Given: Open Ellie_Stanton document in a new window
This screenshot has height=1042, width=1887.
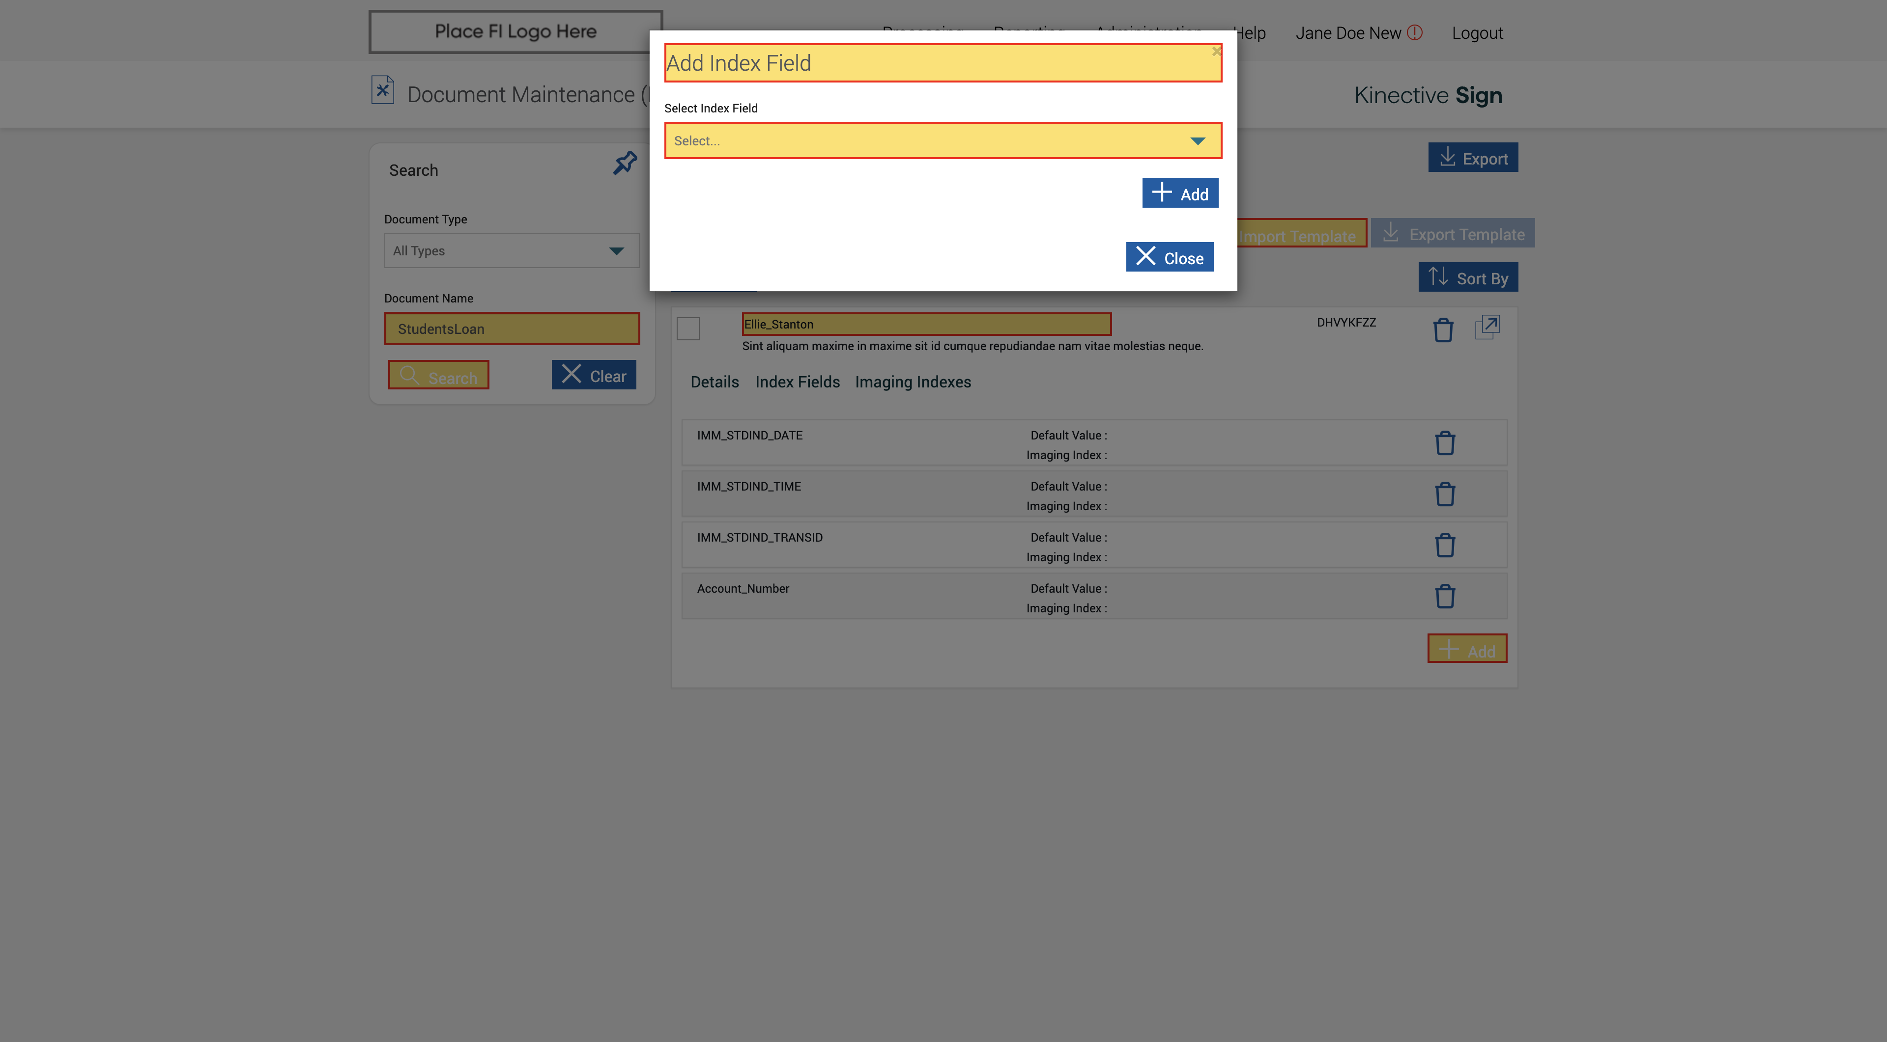Looking at the screenshot, I should pos(1487,327).
